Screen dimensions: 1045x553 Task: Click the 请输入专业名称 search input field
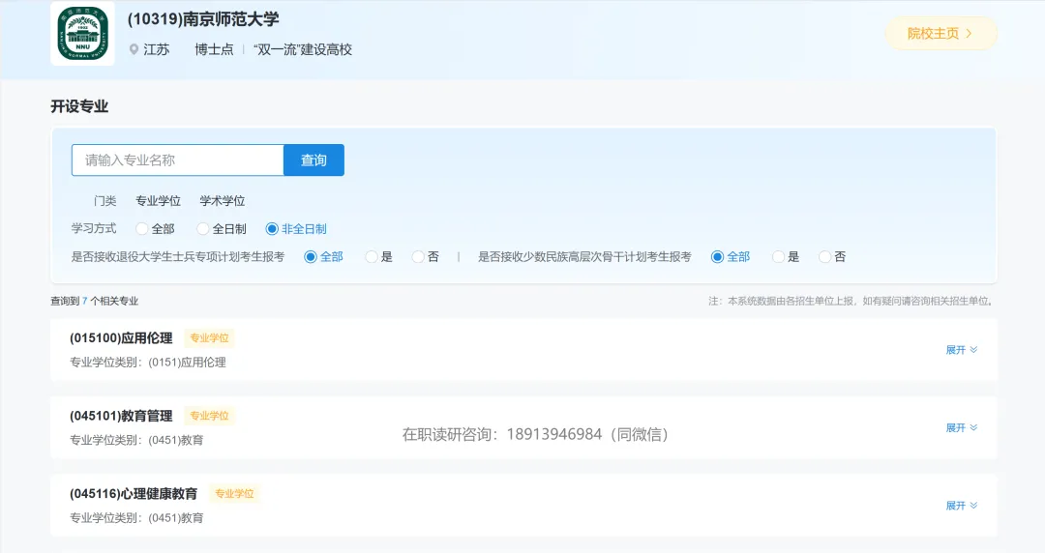[177, 160]
